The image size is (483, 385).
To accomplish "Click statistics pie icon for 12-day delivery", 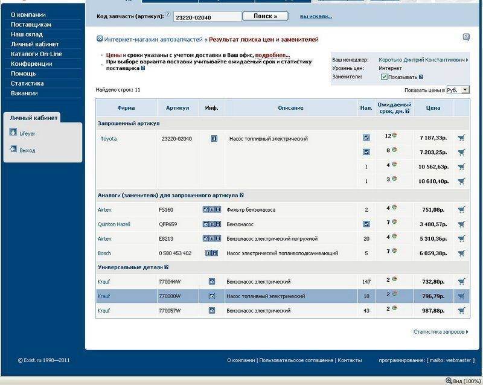I will point(394,135).
